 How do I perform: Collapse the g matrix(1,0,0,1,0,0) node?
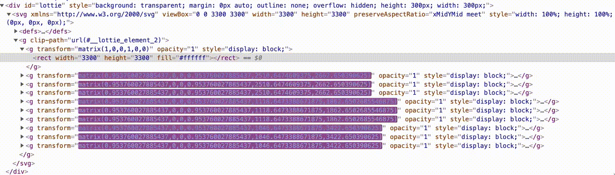click(x=22, y=49)
